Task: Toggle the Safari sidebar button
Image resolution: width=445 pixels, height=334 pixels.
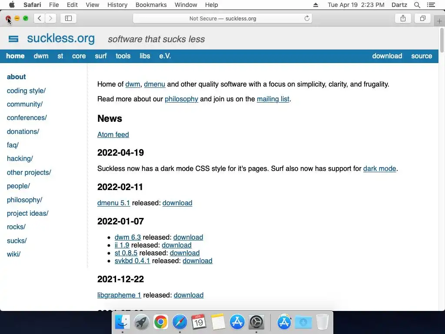Action: click(68, 18)
